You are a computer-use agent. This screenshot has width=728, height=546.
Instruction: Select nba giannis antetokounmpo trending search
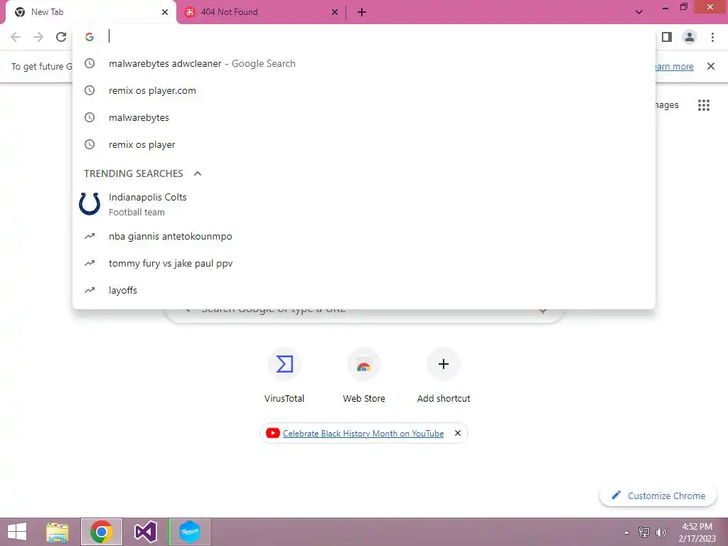pos(363,236)
